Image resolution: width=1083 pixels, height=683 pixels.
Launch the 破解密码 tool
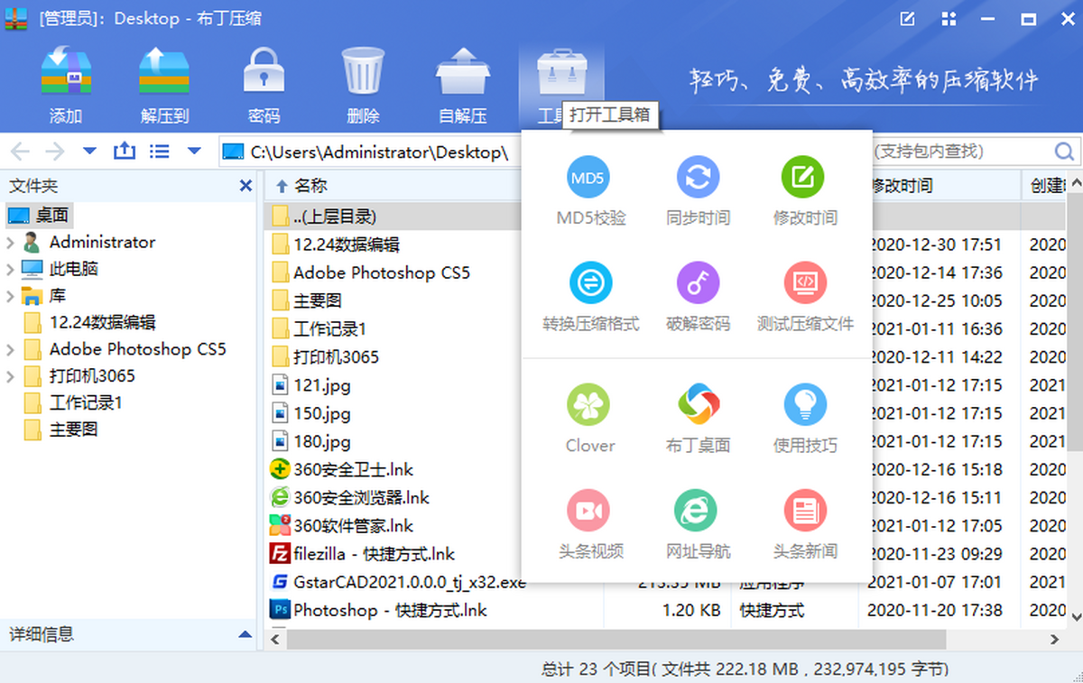(x=698, y=284)
